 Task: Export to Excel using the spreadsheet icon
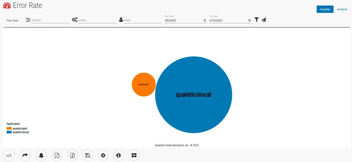tap(72, 155)
